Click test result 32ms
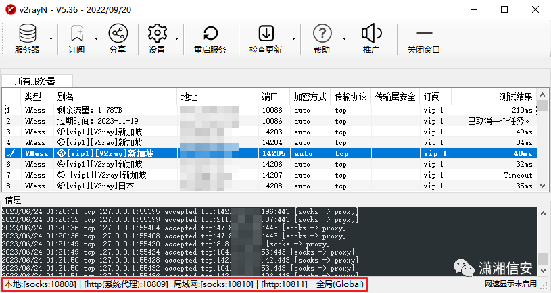551x293 pixels. (x=524, y=164)
